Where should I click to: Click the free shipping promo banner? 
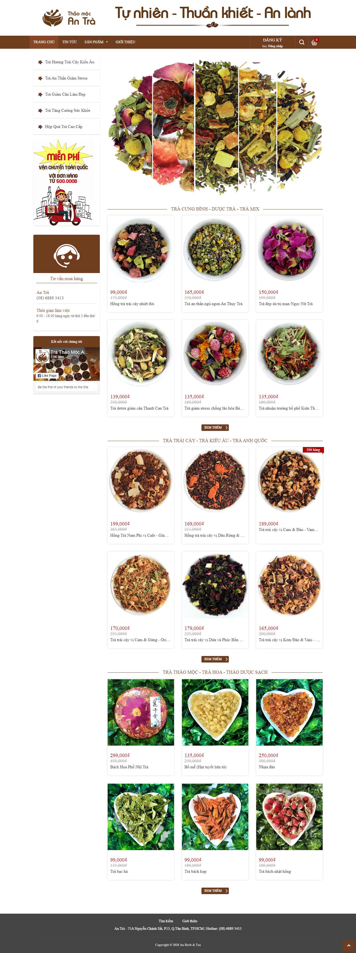(66, 182)
